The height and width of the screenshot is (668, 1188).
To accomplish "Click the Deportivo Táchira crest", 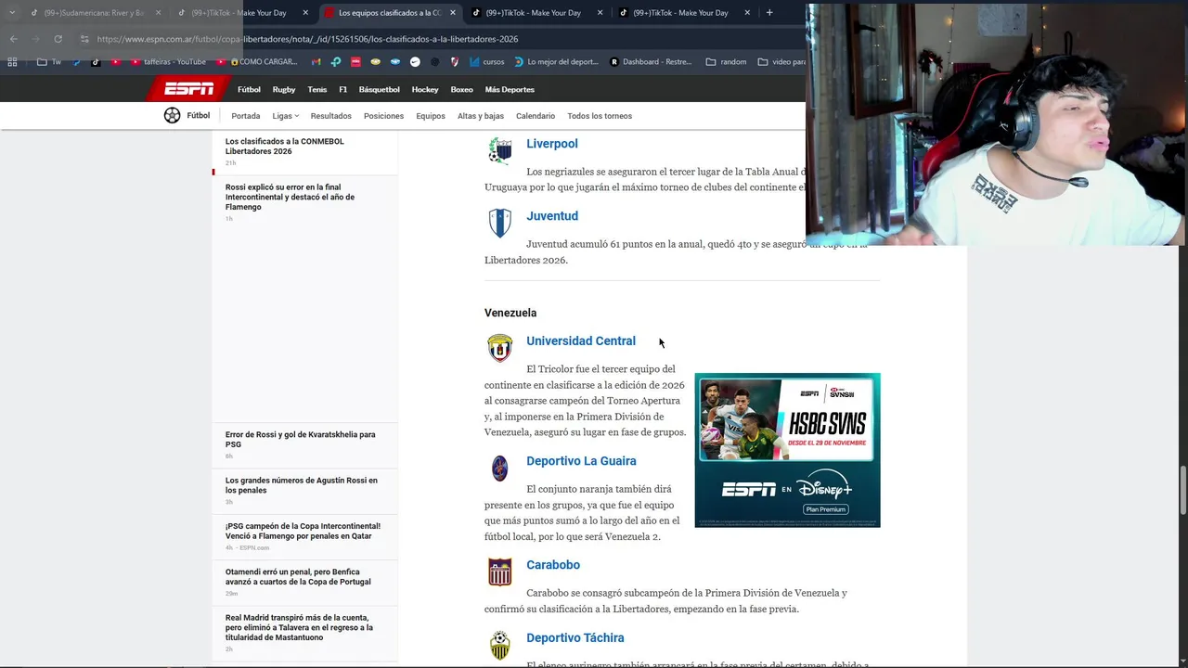I will point(500,645).
